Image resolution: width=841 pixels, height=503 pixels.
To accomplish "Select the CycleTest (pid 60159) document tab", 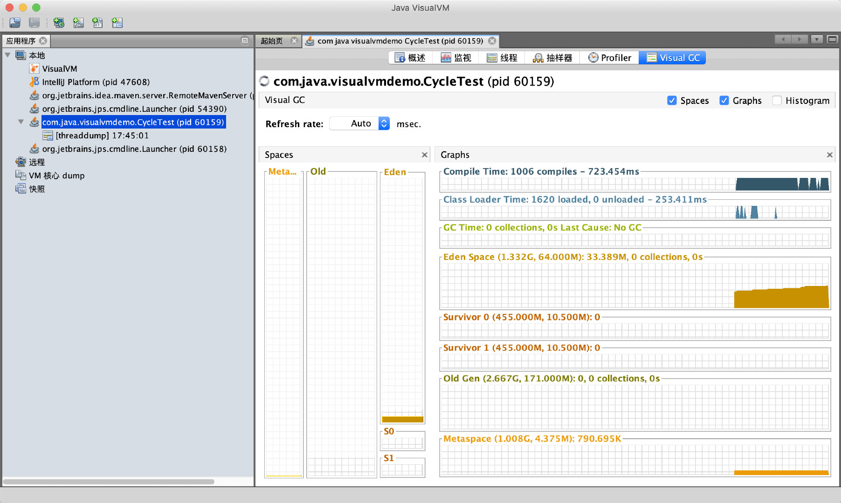I will click(x=400, y=41).
